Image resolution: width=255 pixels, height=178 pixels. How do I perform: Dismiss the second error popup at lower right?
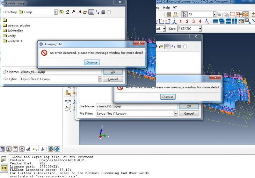(x=168, y=97)
